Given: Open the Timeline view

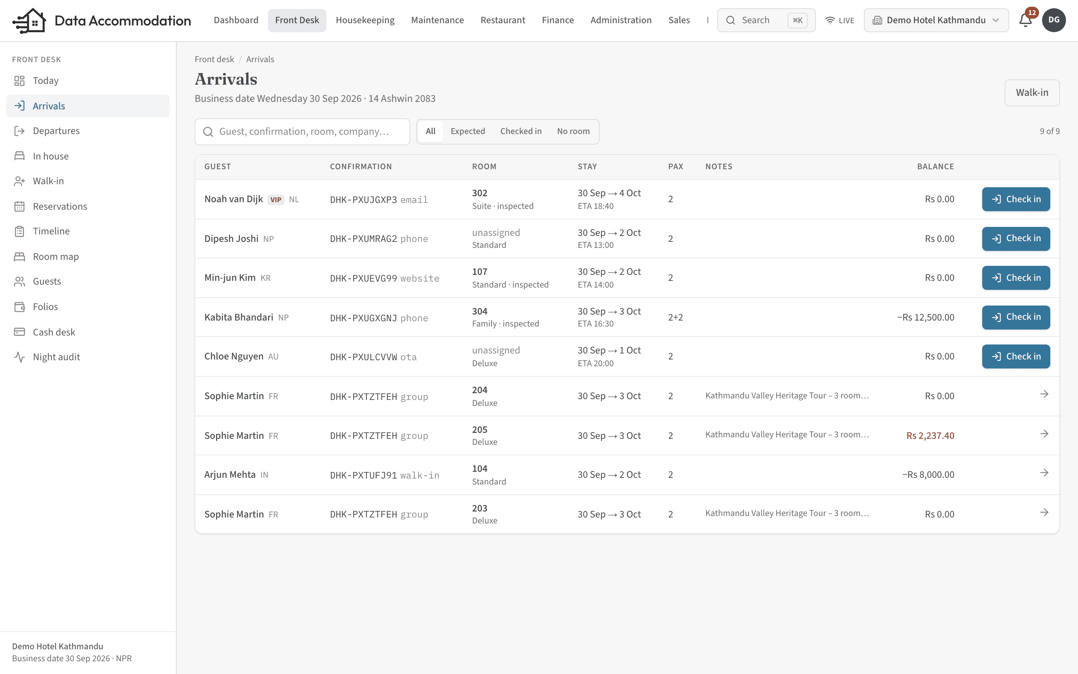Looking at the screenshot, I should 88,231.
